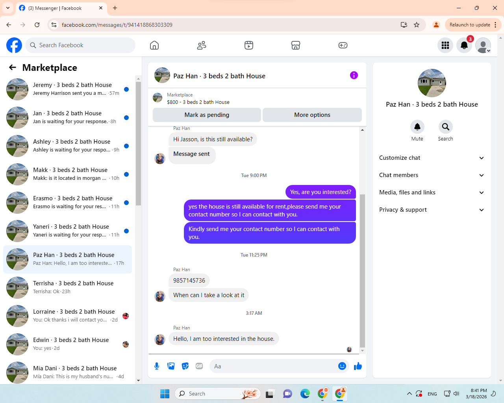
Task: Open the Facebook menu grid icon
Action: point(445,45)
